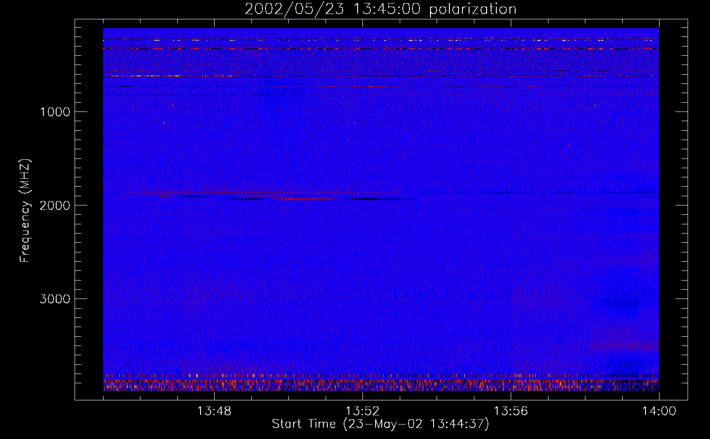
Task: Click the 13:52 time axis label
Action: pyautogui.click(x=362, y=411)
